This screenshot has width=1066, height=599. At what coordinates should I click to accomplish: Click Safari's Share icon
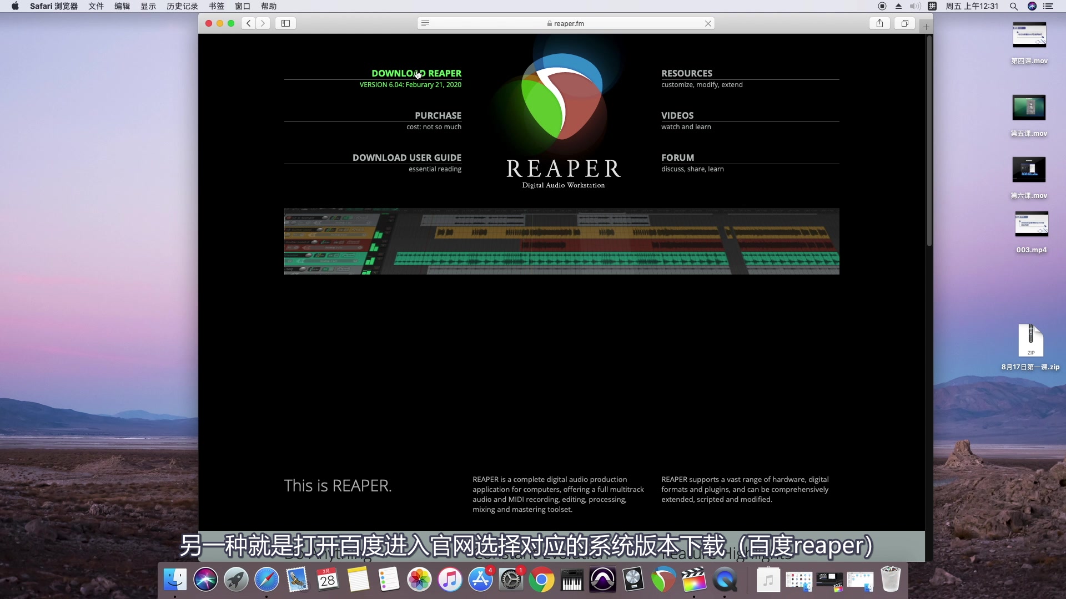pyautogui.click(x=879, y=23)
